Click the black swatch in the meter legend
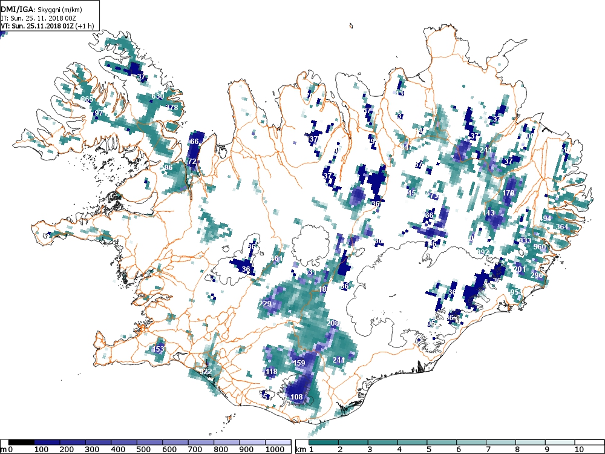Image resolution: width=605 pixels, height=454 pixels. pyautogui.click(x=21, y=442)
